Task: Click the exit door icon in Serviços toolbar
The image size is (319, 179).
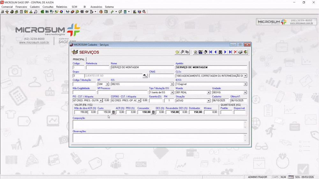Action: 245,52
